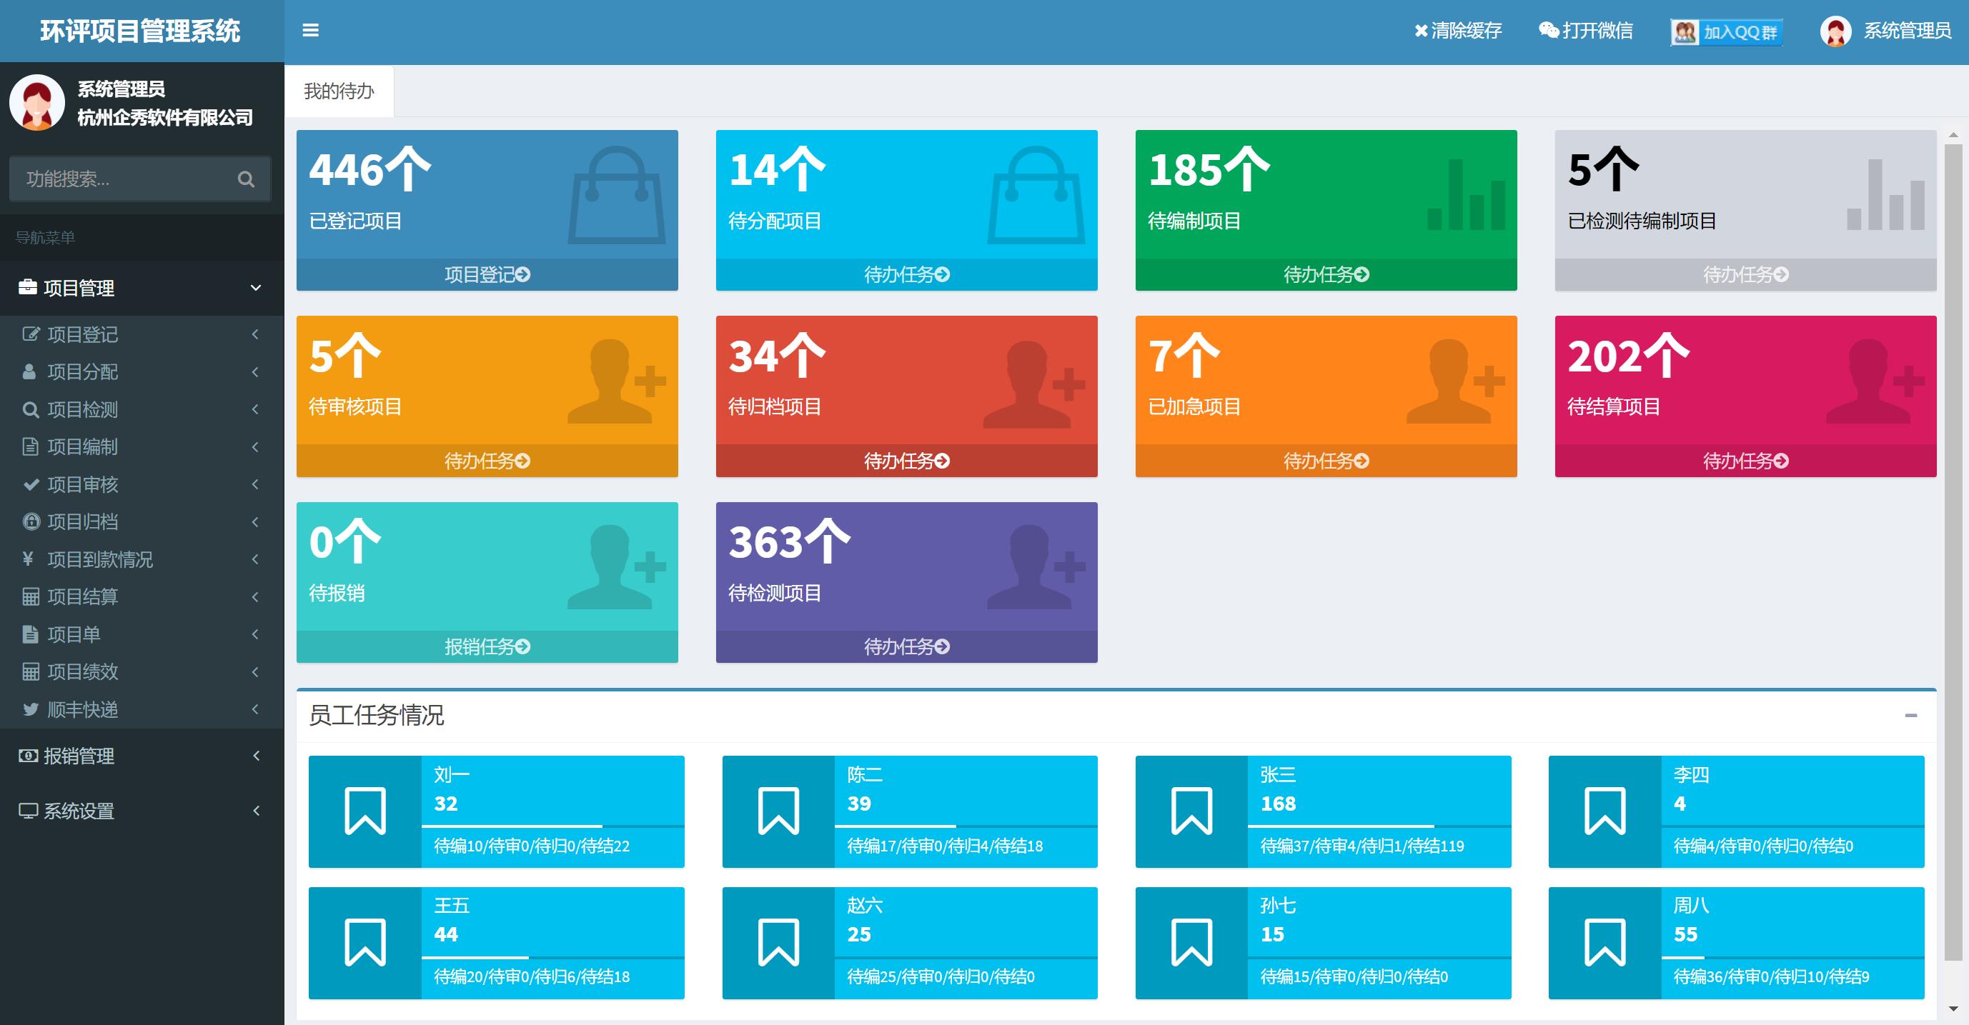Click the 项目检测 magnifier icon in sidebar

point(31,409)
